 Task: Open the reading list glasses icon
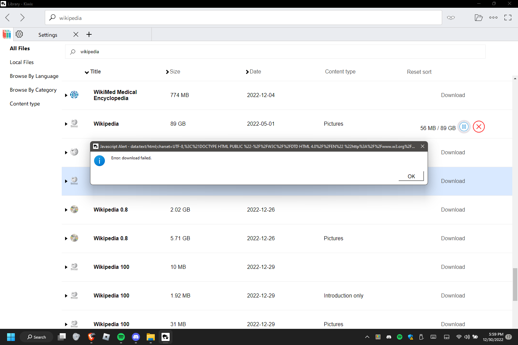click(451, 18)
